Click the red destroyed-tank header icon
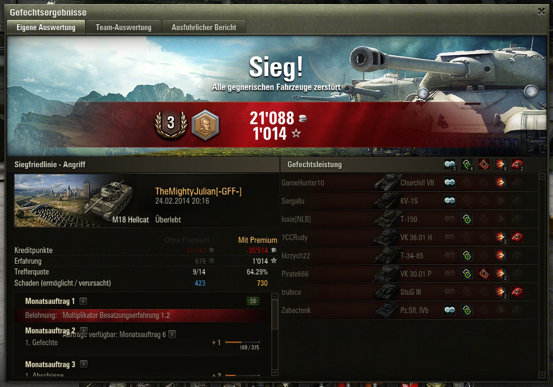Image resolution: width=553 pixels, height=387 pixels. [x=517, y=165]
